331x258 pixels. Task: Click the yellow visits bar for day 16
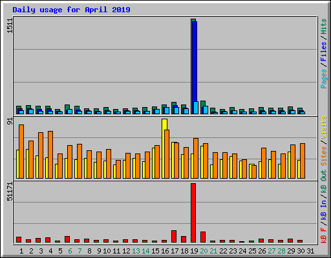click(x=164, y=148)
